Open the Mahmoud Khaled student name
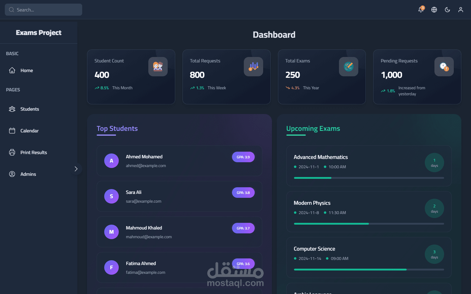 coord(144,228)
